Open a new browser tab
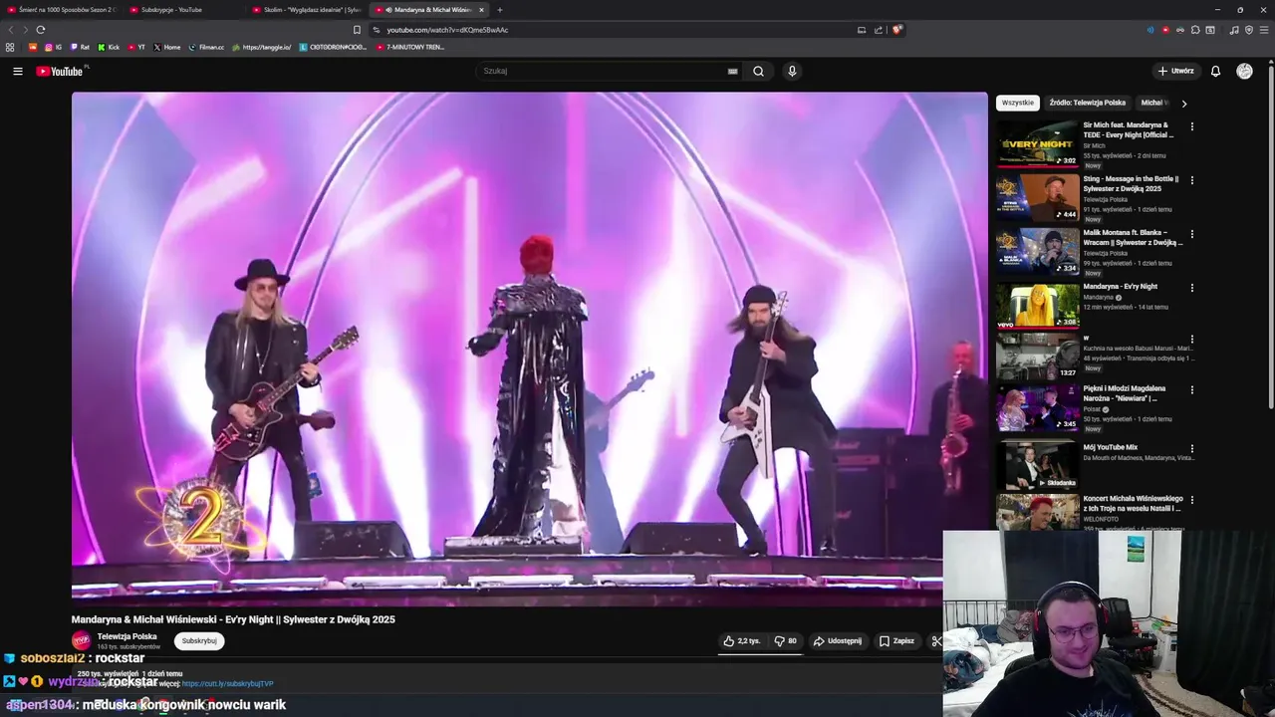Screen dimensions: 1275x717 (x=500, y=9)
